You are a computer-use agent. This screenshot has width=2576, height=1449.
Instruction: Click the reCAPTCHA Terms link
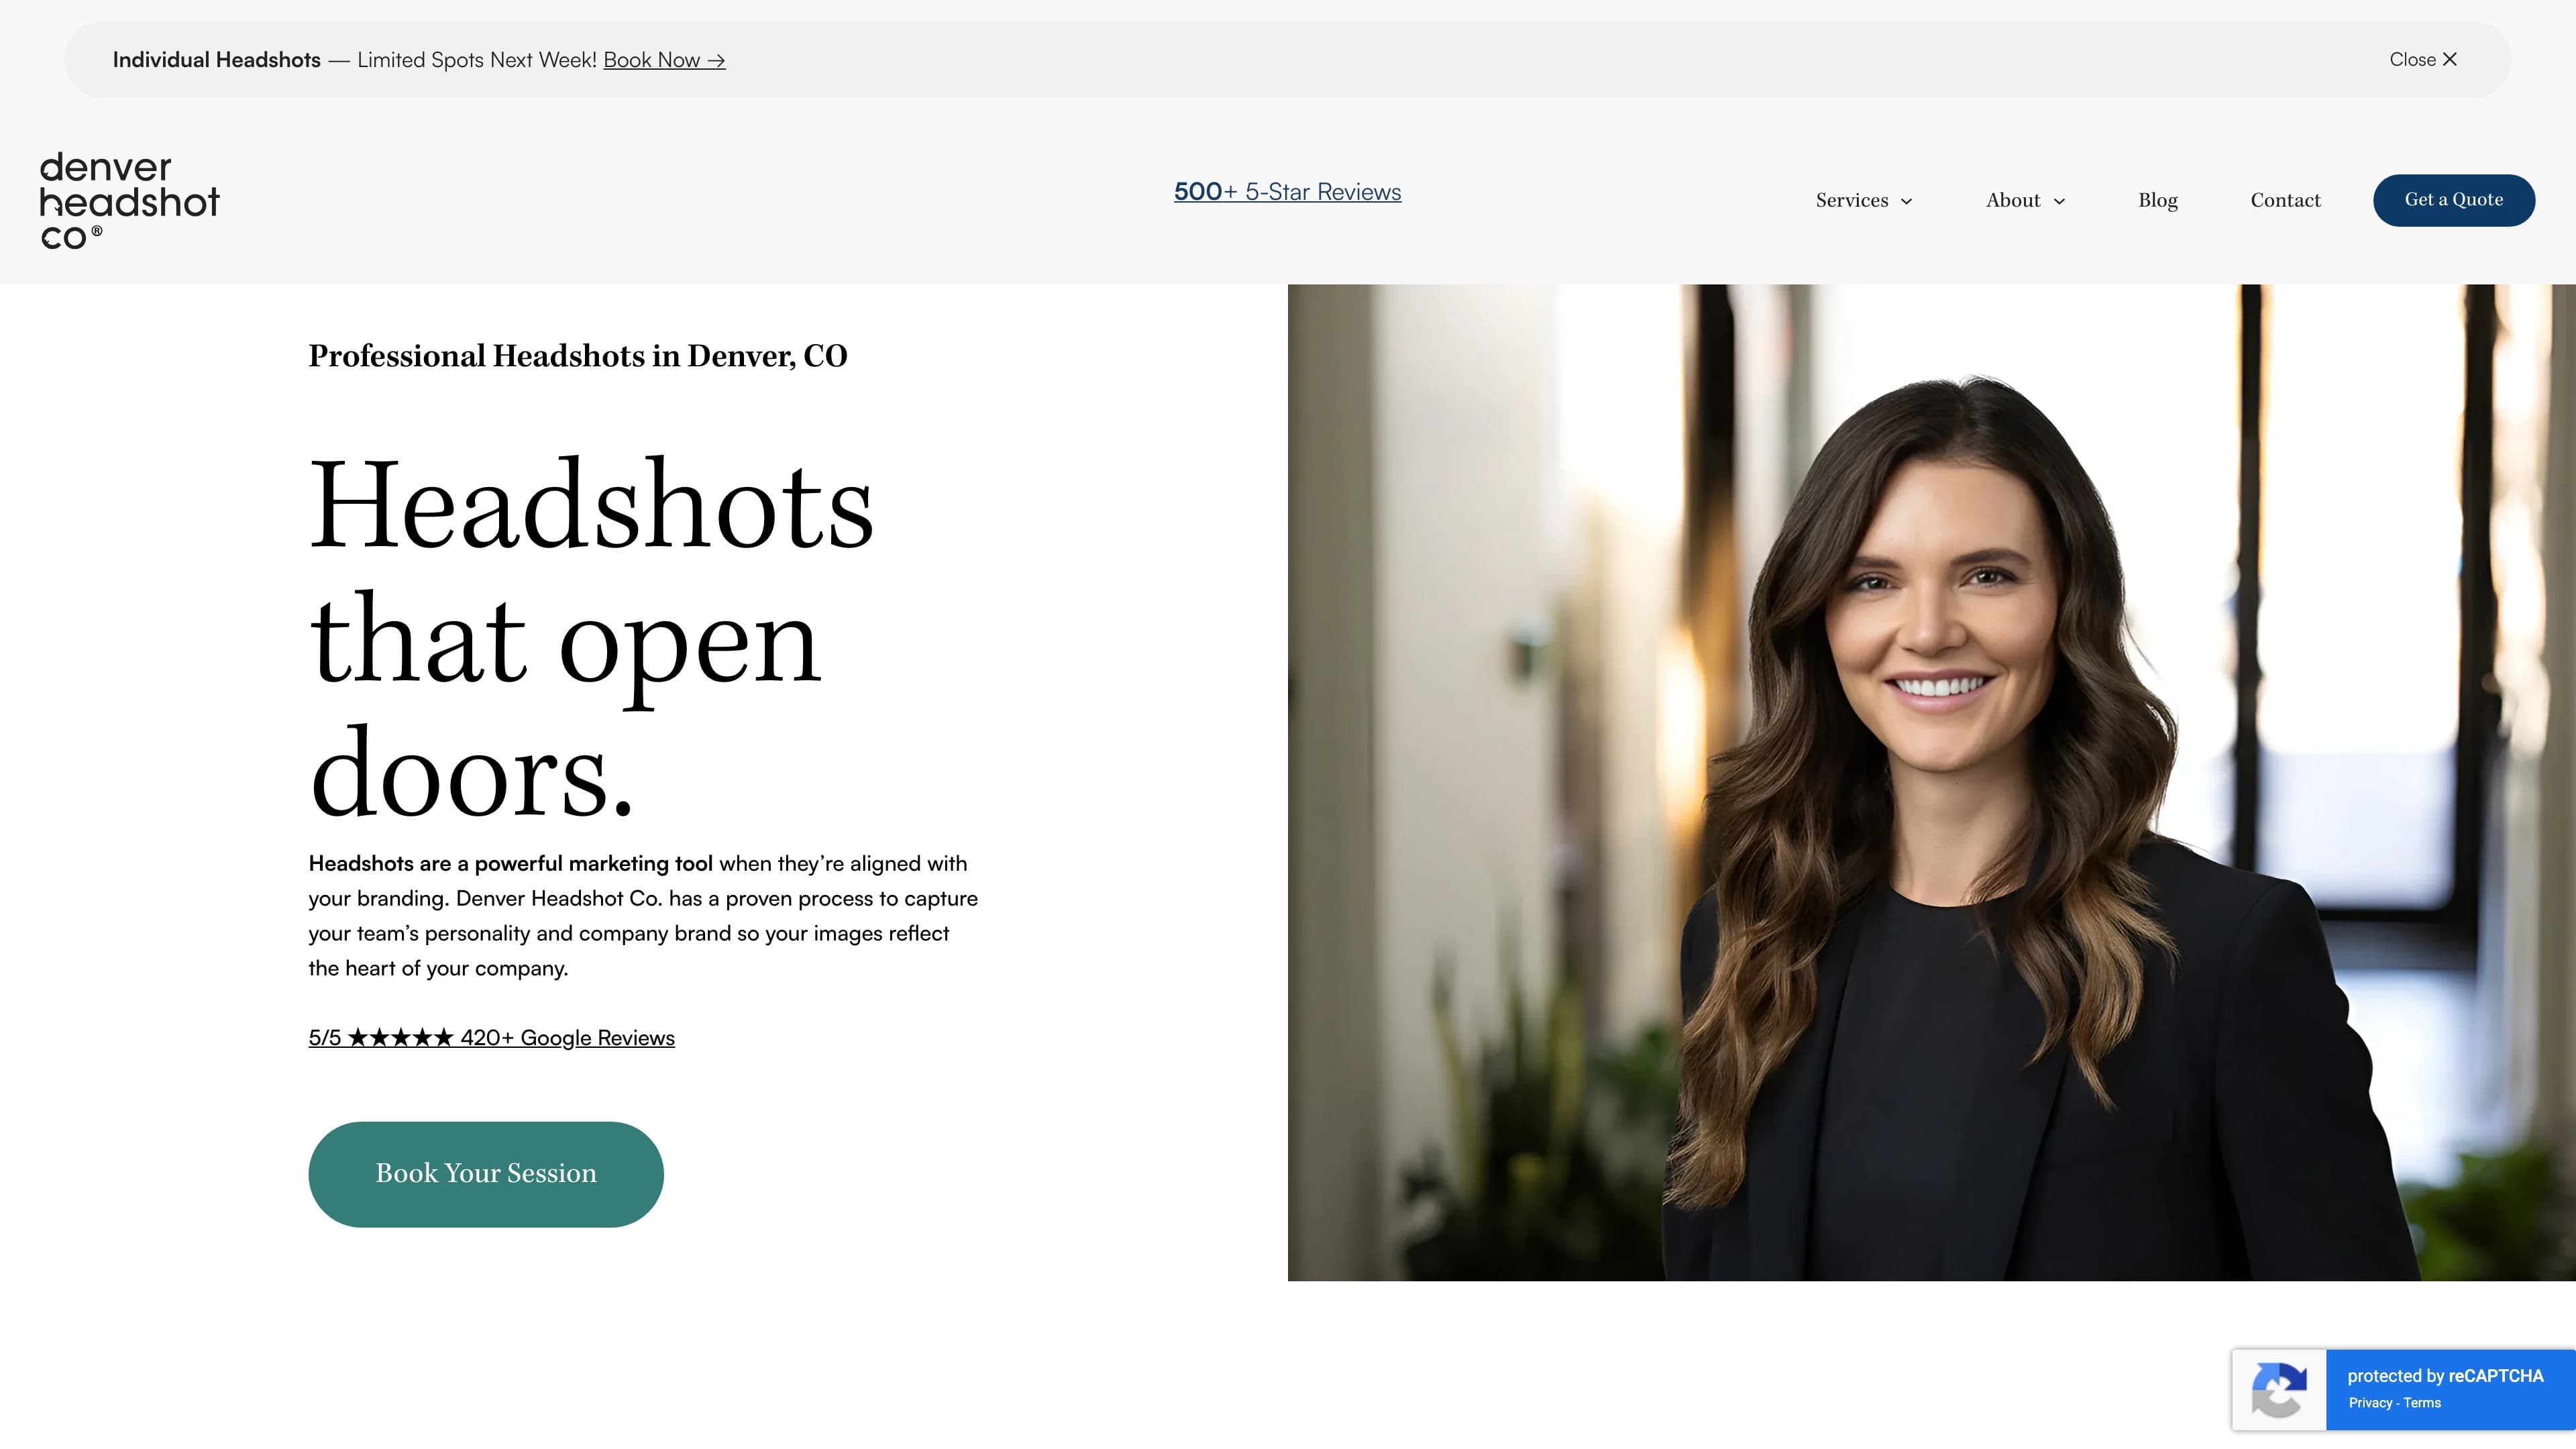2422,1403
